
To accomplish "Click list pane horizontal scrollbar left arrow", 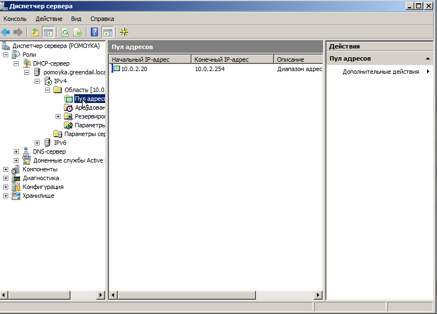I will pyautogui.click(x=113, y=295).
